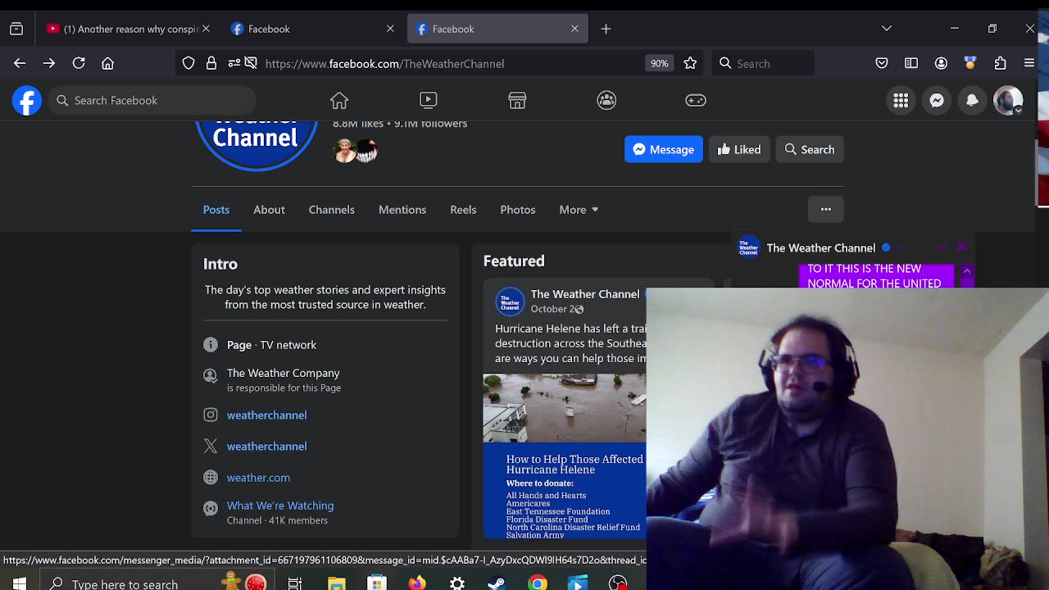Open the Windows Start menu

19,583
